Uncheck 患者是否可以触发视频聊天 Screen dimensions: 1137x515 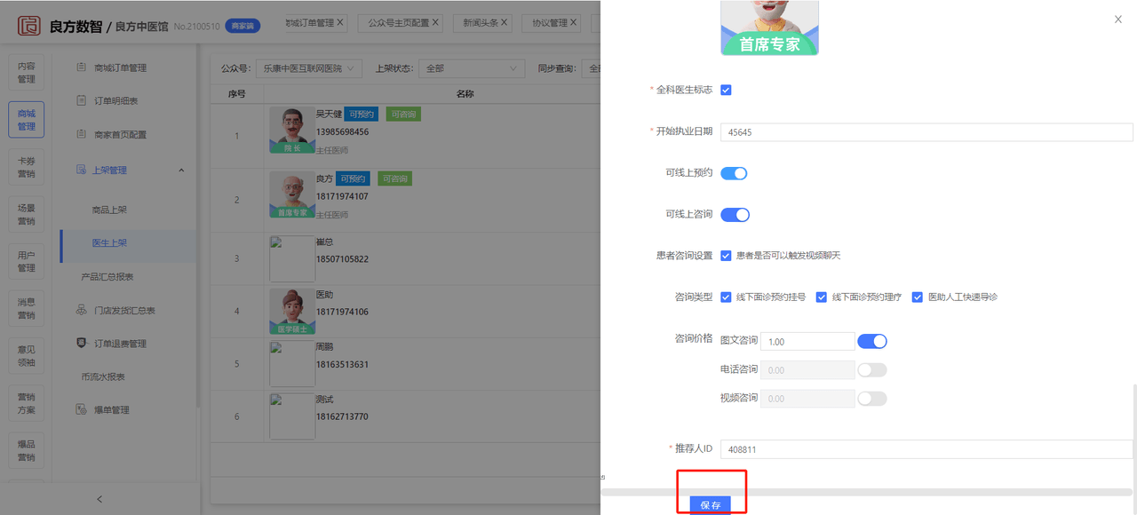[726, 256]
